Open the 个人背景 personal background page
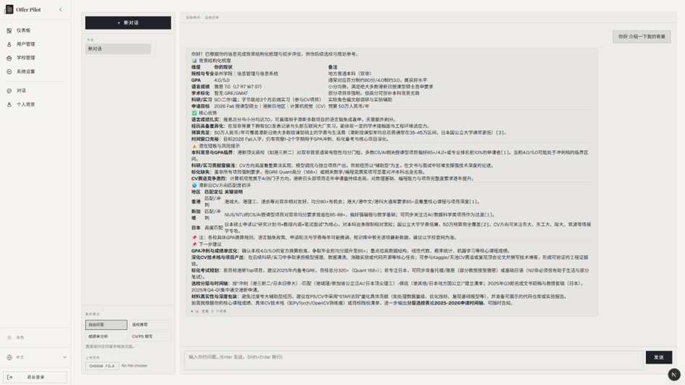This screenshot has width=685, height=385. coord(35,104)
